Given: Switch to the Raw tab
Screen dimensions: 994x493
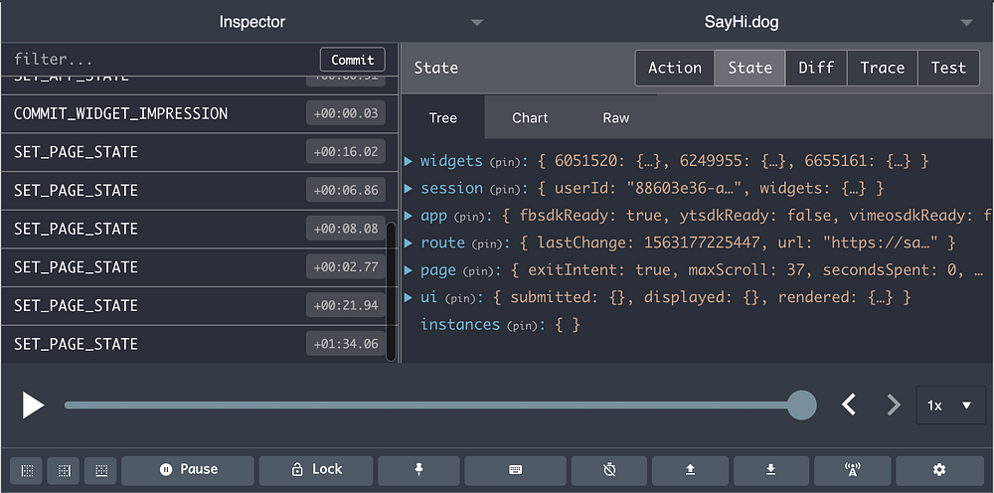Looking at the screenshot, I should 615,117.
